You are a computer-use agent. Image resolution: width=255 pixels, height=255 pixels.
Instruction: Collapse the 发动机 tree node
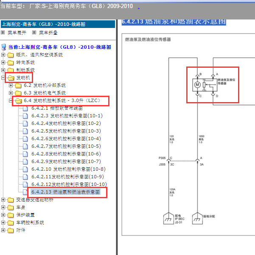coord(3,78)
